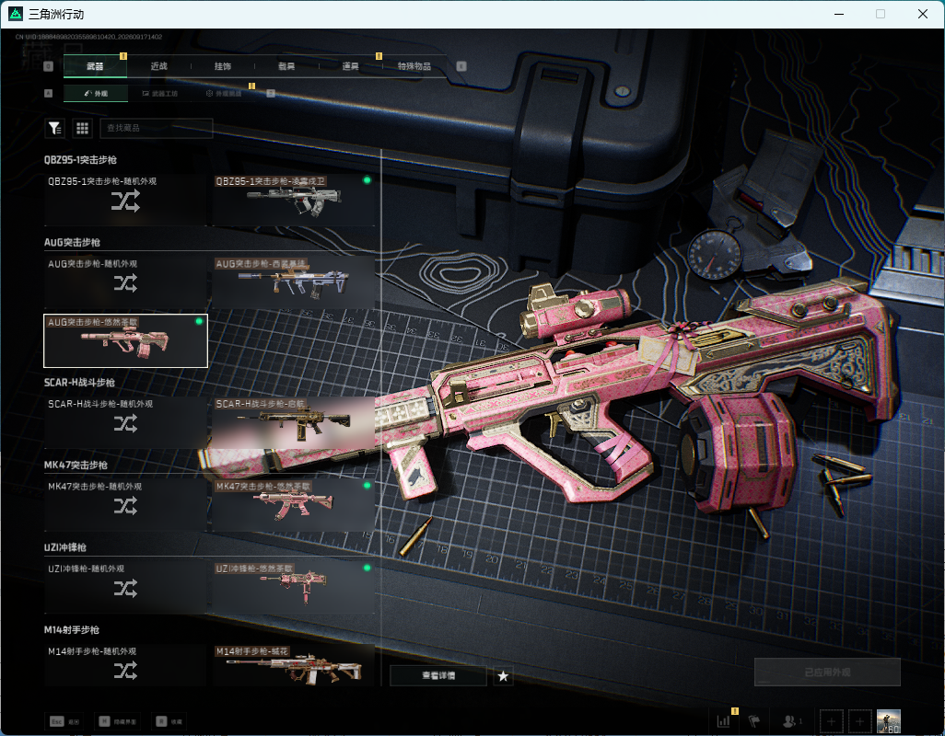Click the SCAR-H战斗步枪 section header
Image resolution: width=945 pixels, height=736 pixels.
(x=79, y=383)
